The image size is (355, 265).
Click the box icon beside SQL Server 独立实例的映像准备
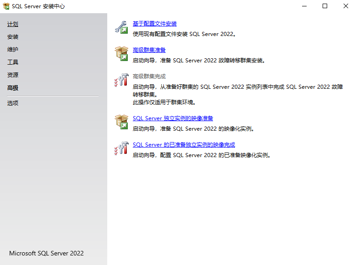(121, 122)
